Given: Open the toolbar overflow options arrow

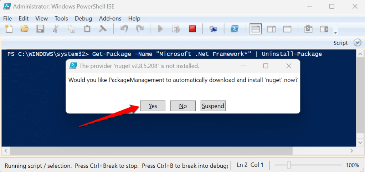Looking at the screenshot, I should 335,33.
